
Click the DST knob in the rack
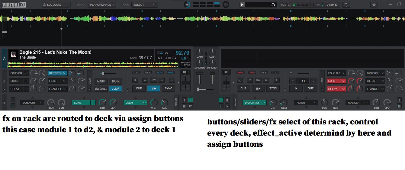pyautogui.click(x=273, y=102)
